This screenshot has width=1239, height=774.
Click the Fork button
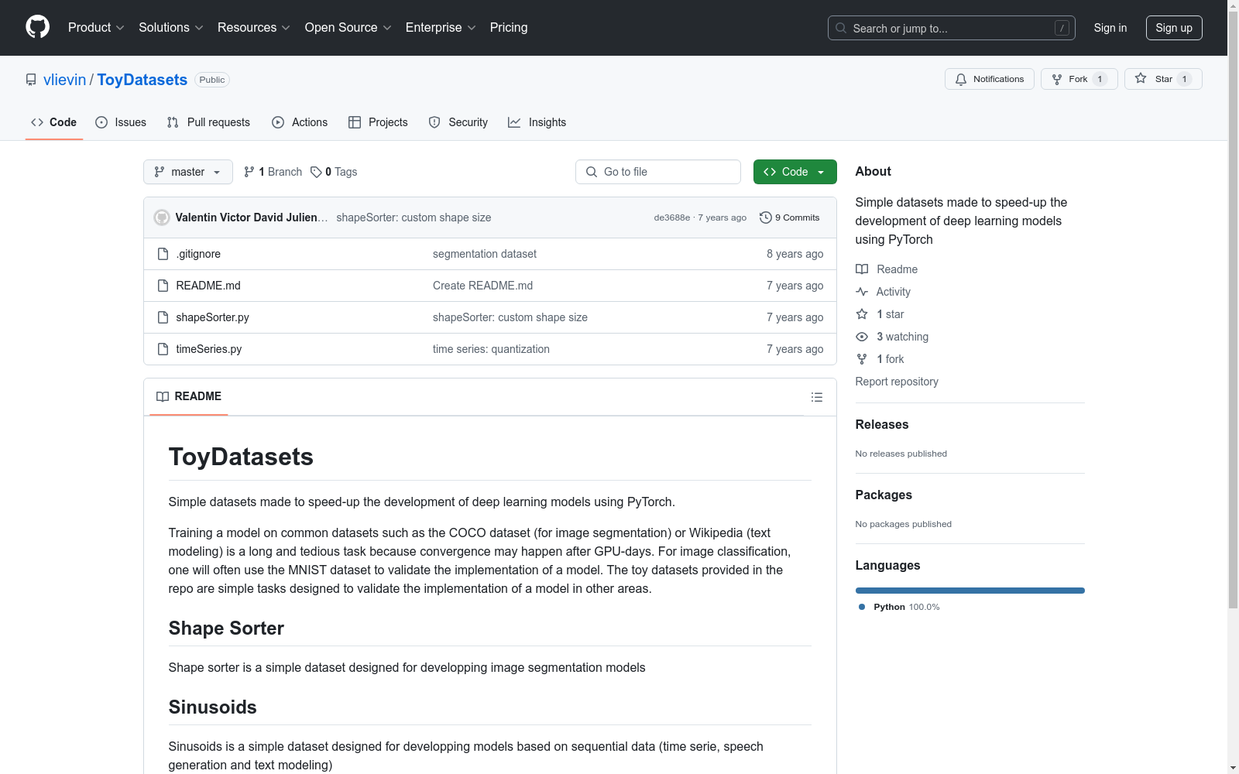point(1079,79)
